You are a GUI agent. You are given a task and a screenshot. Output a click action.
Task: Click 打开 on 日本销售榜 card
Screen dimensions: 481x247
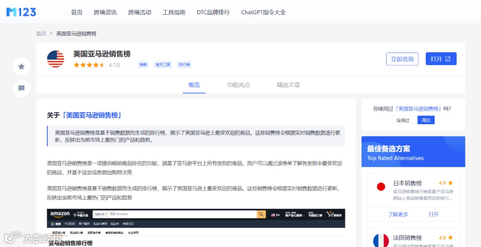[434, 215]
